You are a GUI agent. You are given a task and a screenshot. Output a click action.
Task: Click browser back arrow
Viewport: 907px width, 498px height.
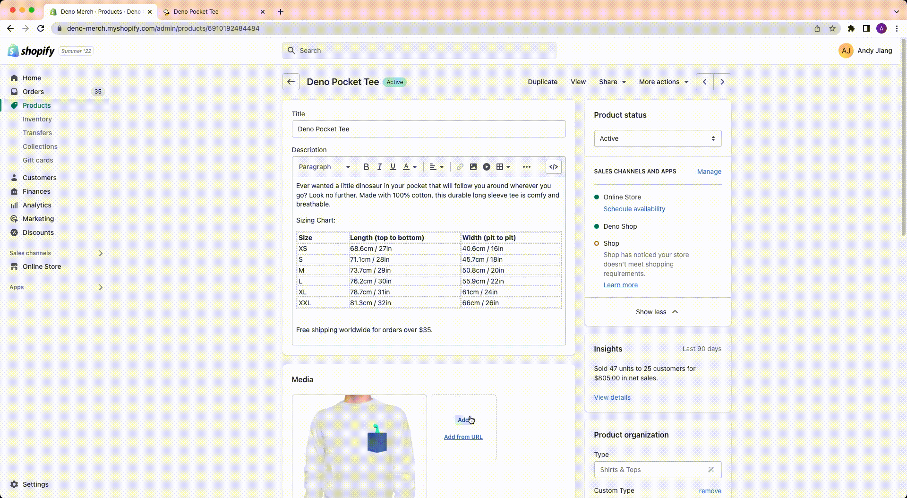tap(10, 28)
